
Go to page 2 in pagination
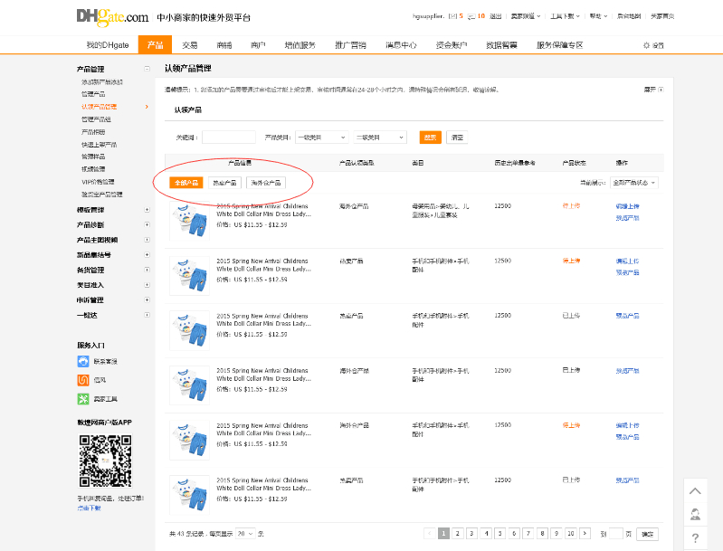tap(457, 534)
